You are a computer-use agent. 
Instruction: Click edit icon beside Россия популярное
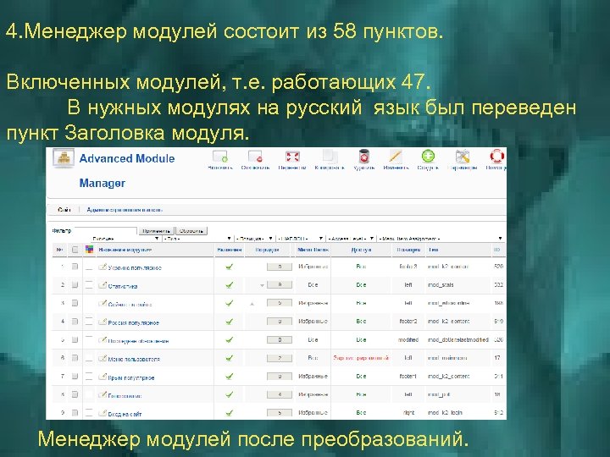[103, 322]
